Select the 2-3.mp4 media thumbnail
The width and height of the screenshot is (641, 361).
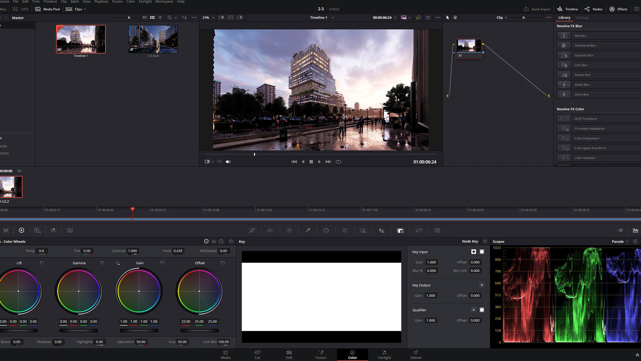point(153,39)
